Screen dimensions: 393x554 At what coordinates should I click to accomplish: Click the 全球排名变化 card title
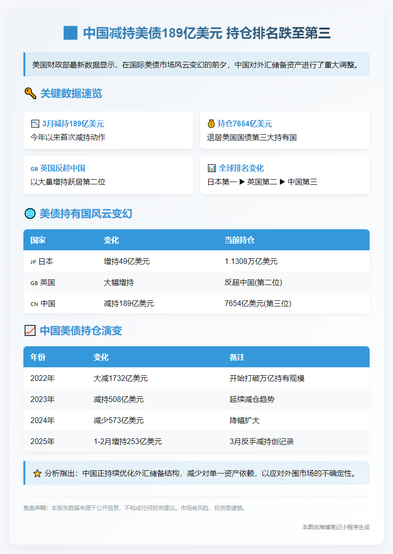tap(241, 168)
